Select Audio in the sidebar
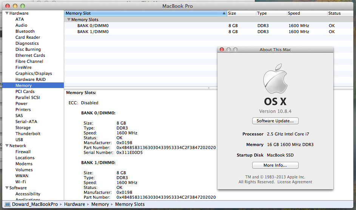The height and width of the screenshot is (210, 356). pyautogui.click(x=22, y=25)
